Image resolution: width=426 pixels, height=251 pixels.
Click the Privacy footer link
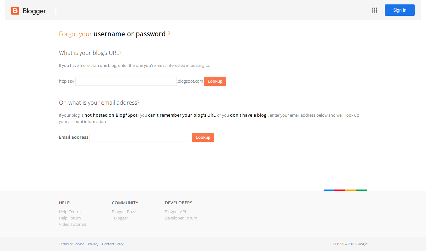coord(93,244)
